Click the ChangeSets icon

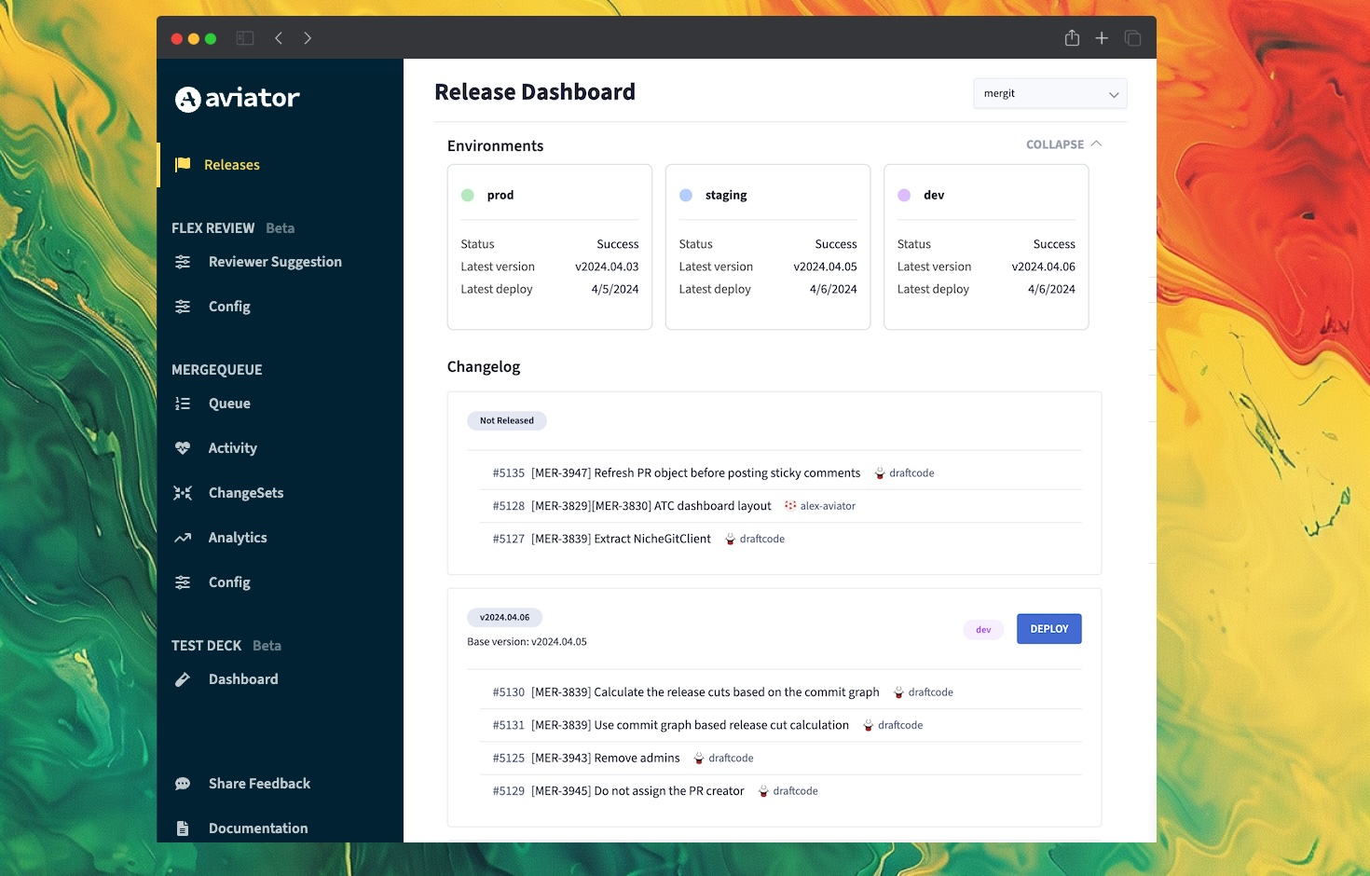coord(183,493)
